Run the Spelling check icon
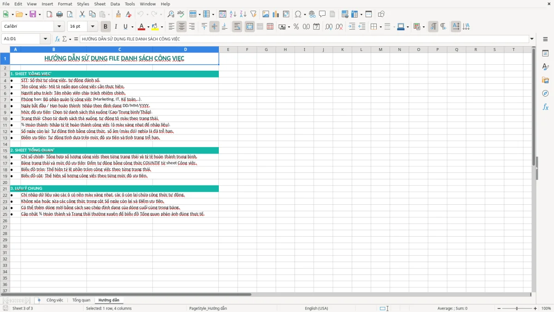 (181, 14)
